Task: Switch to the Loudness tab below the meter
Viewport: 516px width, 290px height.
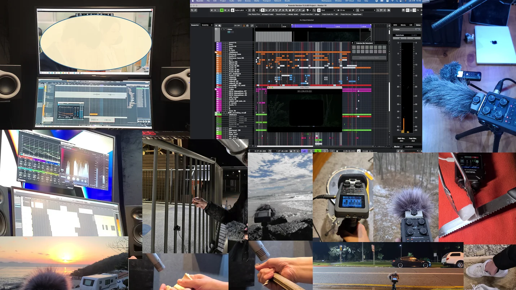Action: tap(408, 147)
